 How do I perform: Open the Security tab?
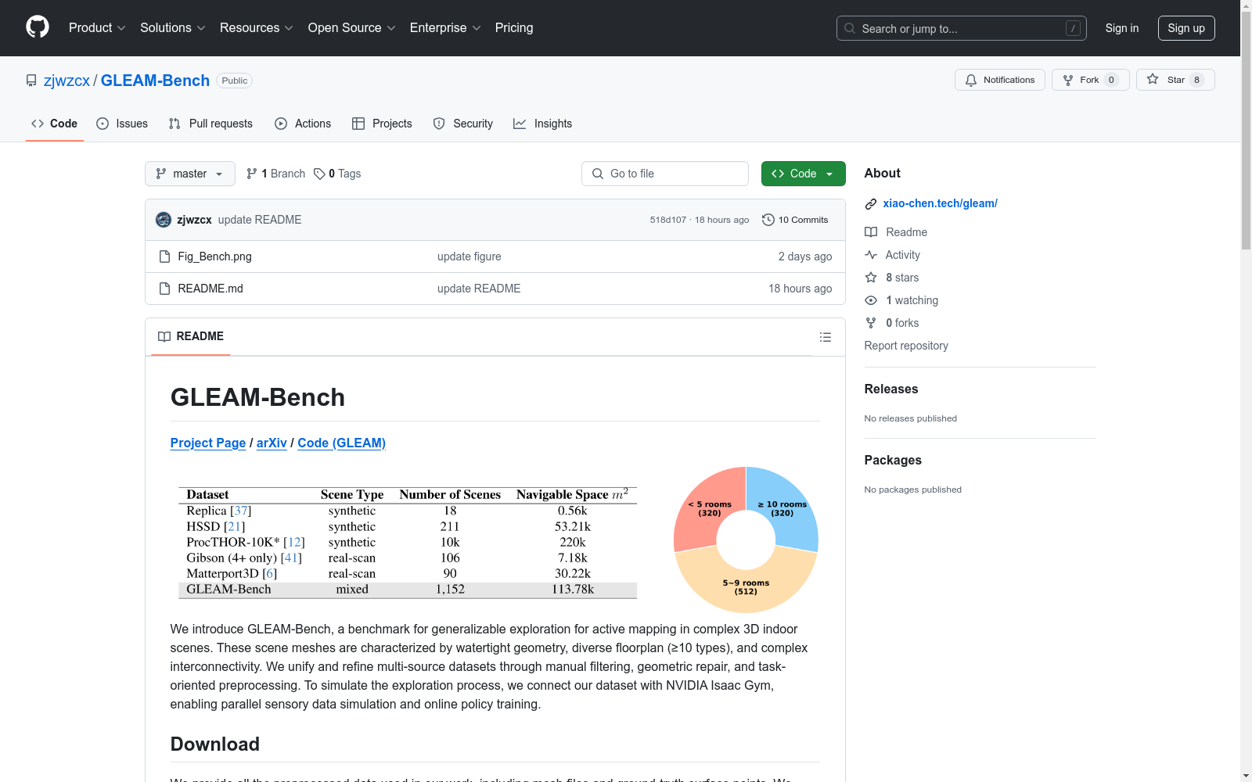tap(463, 124)
